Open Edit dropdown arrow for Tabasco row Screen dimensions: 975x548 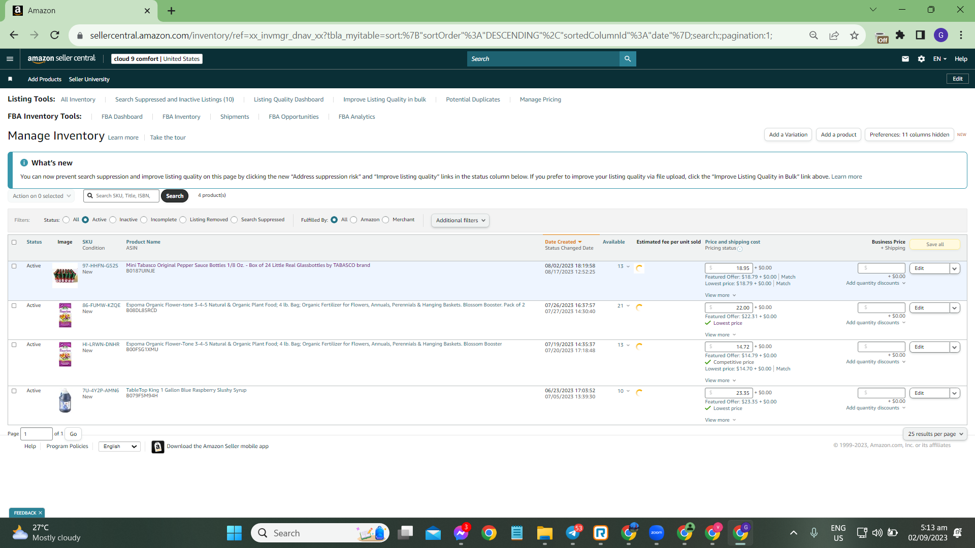pyautogui.click(x=955, y=268)
